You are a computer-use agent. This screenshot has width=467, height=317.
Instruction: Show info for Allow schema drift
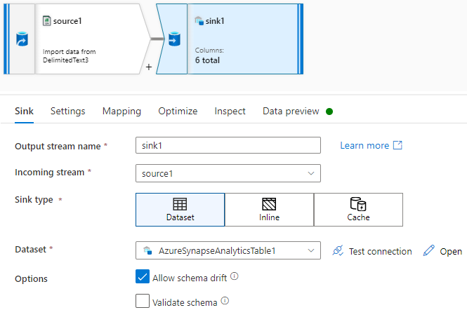235,276
